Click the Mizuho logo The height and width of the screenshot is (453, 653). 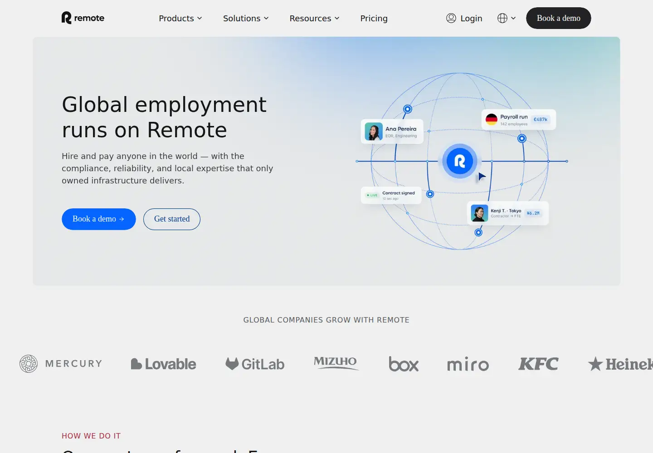pos(336,363)
